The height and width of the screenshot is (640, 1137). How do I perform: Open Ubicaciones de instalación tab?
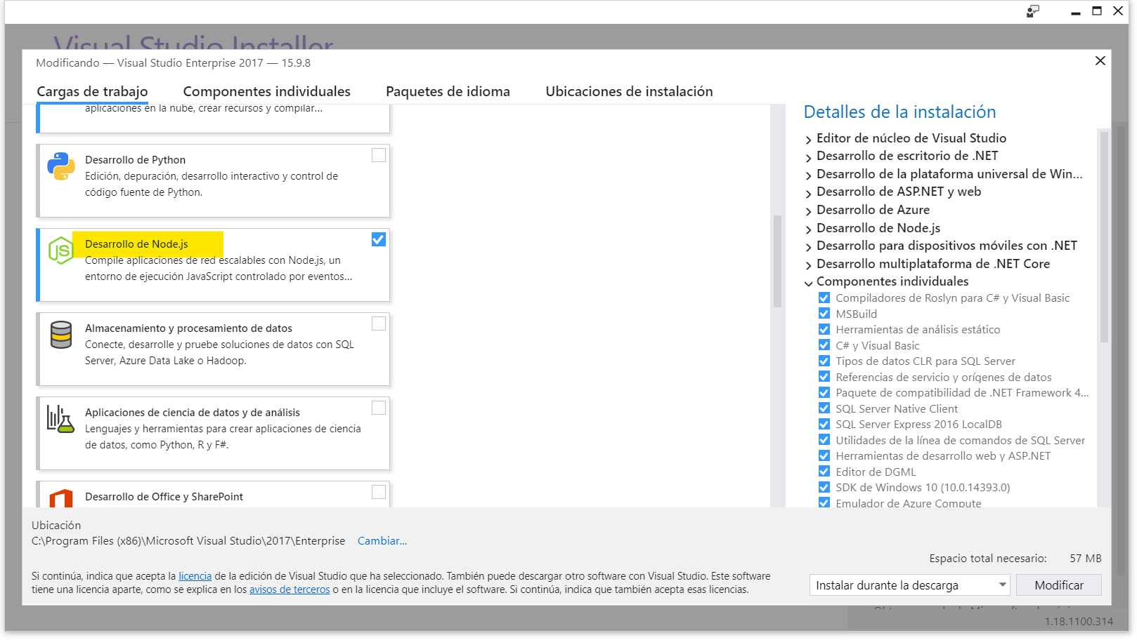tap(629, 91)
